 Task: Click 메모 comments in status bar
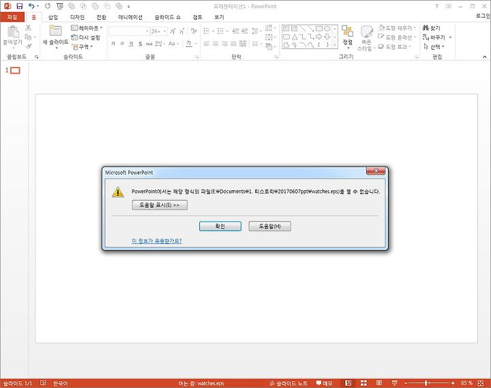(324, 383)
